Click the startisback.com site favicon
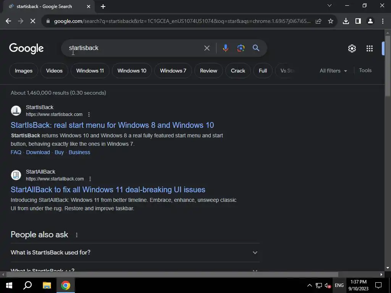This screenshot has width=391, height=293. coord(16,111)
